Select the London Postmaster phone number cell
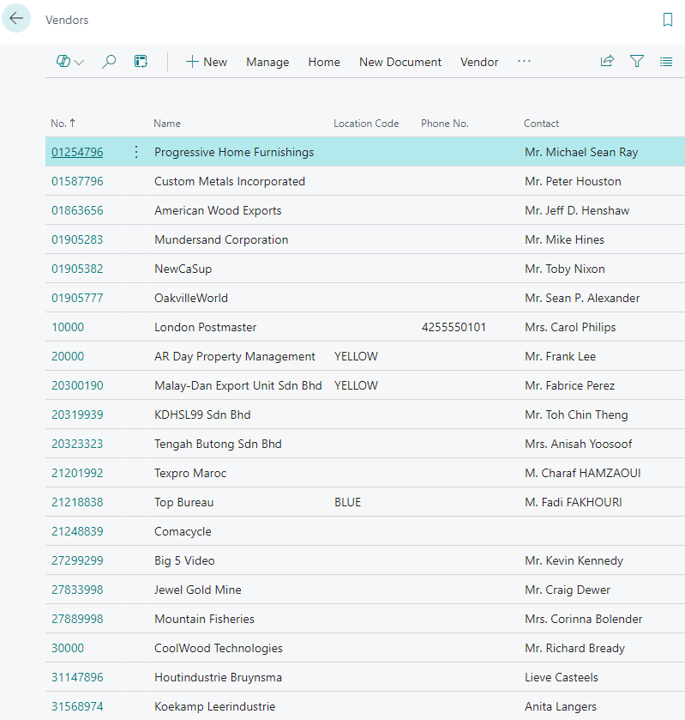The width and height of the screenshot is (685, 720). pos(454,327)
